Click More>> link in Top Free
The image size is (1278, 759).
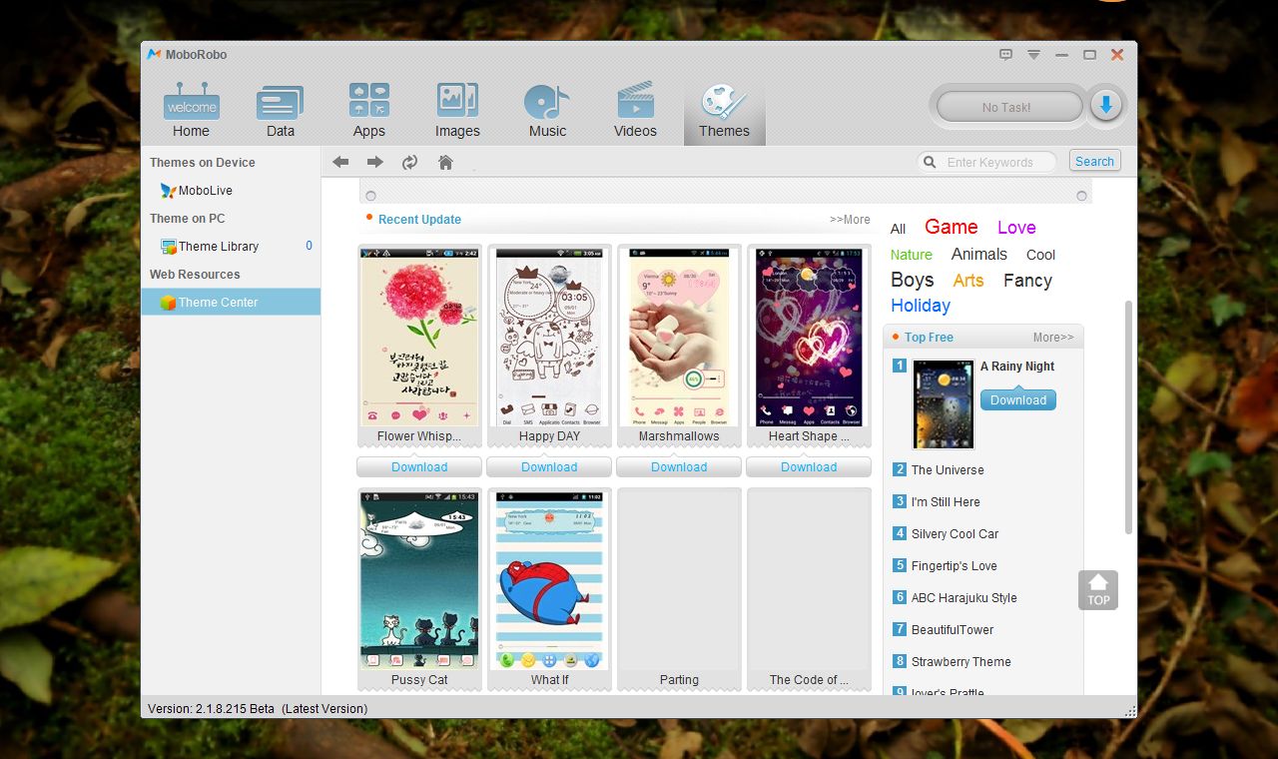click(1053, 338)
